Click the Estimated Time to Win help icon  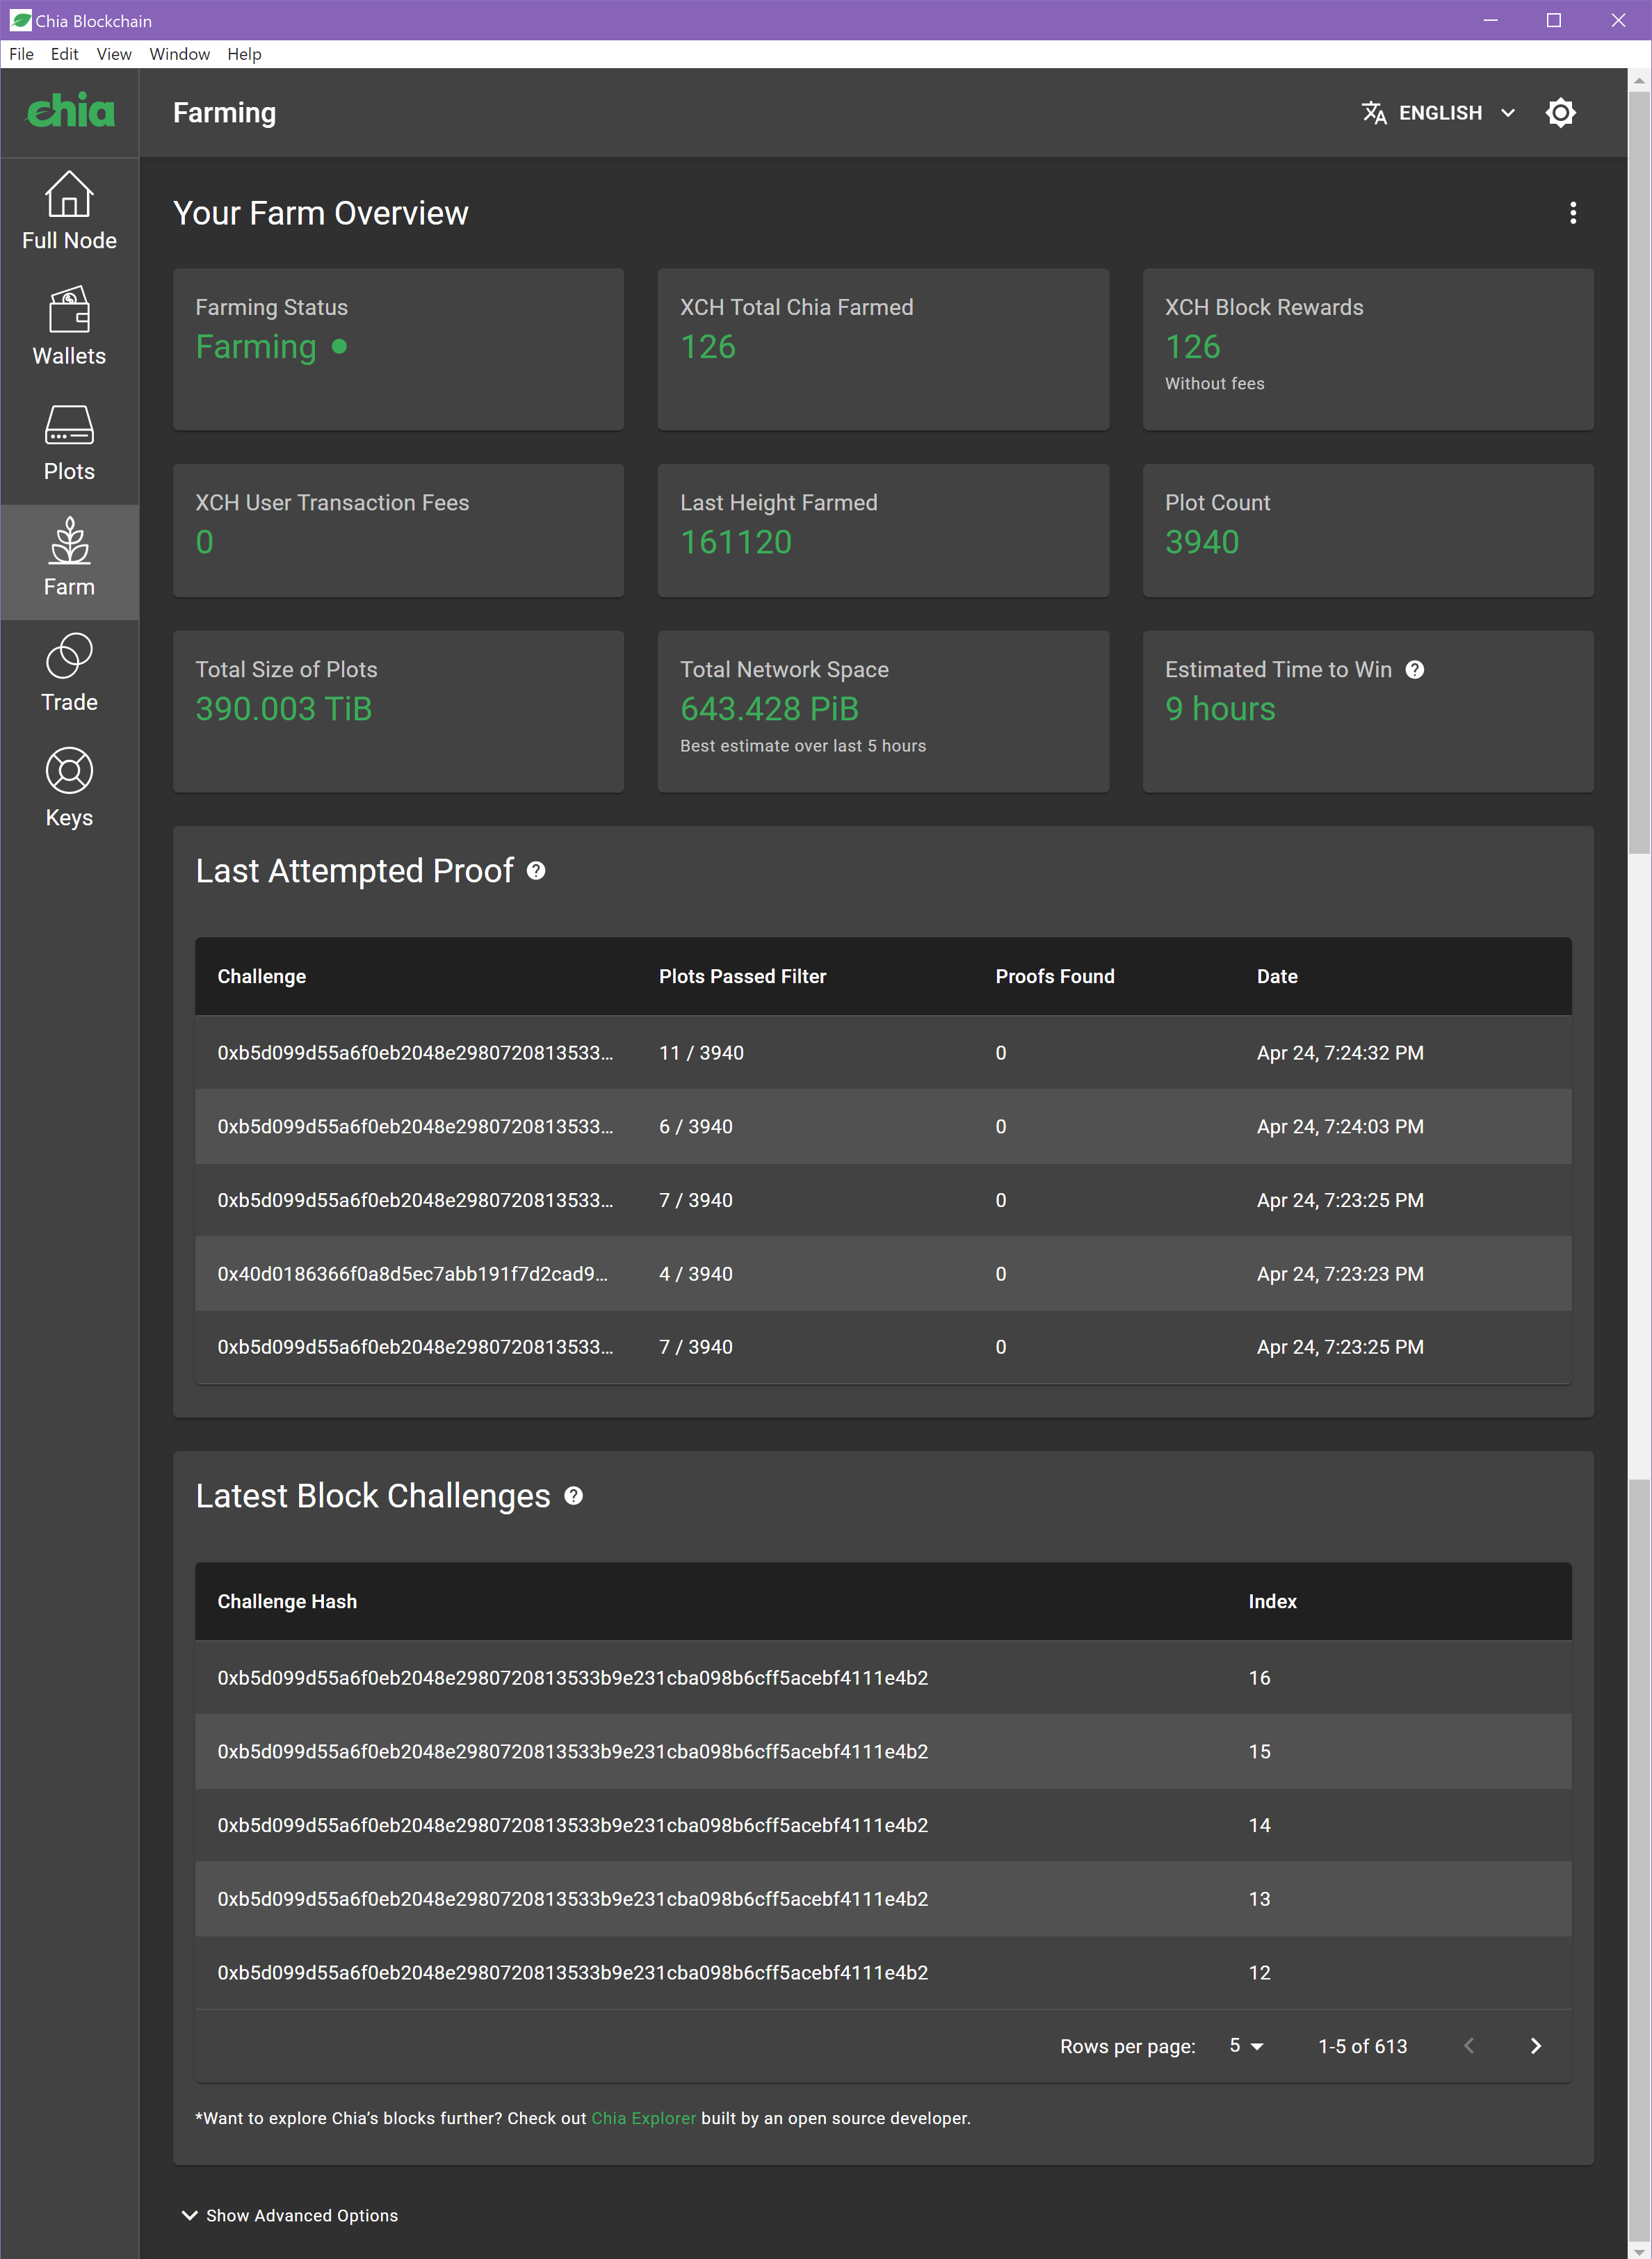1414,670
